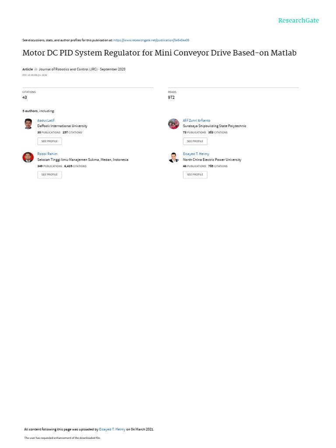
Task: Click Abdul Latif's profile photo
Action: coord(28,124)
